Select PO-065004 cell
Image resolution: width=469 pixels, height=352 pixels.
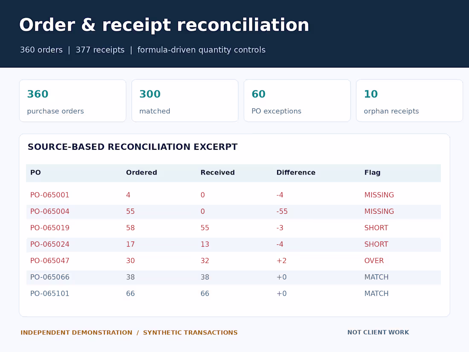point(49,211)
